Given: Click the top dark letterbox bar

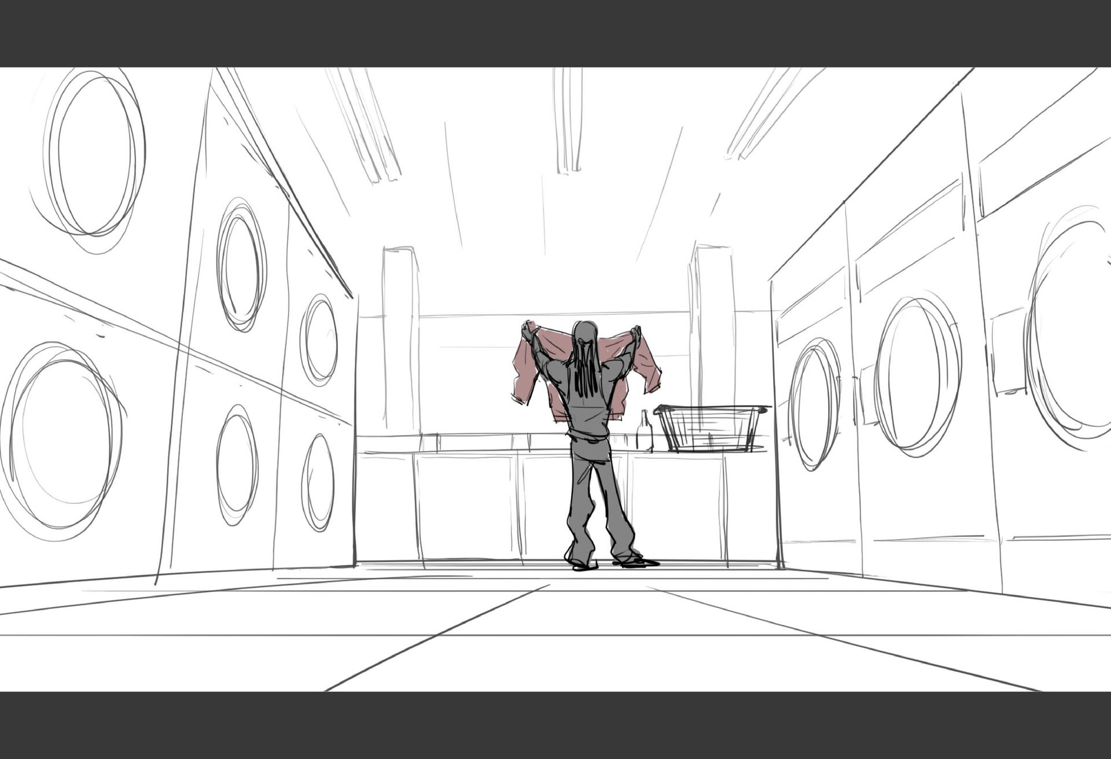Looking at the screenshot, I should (x=555, y=33).
